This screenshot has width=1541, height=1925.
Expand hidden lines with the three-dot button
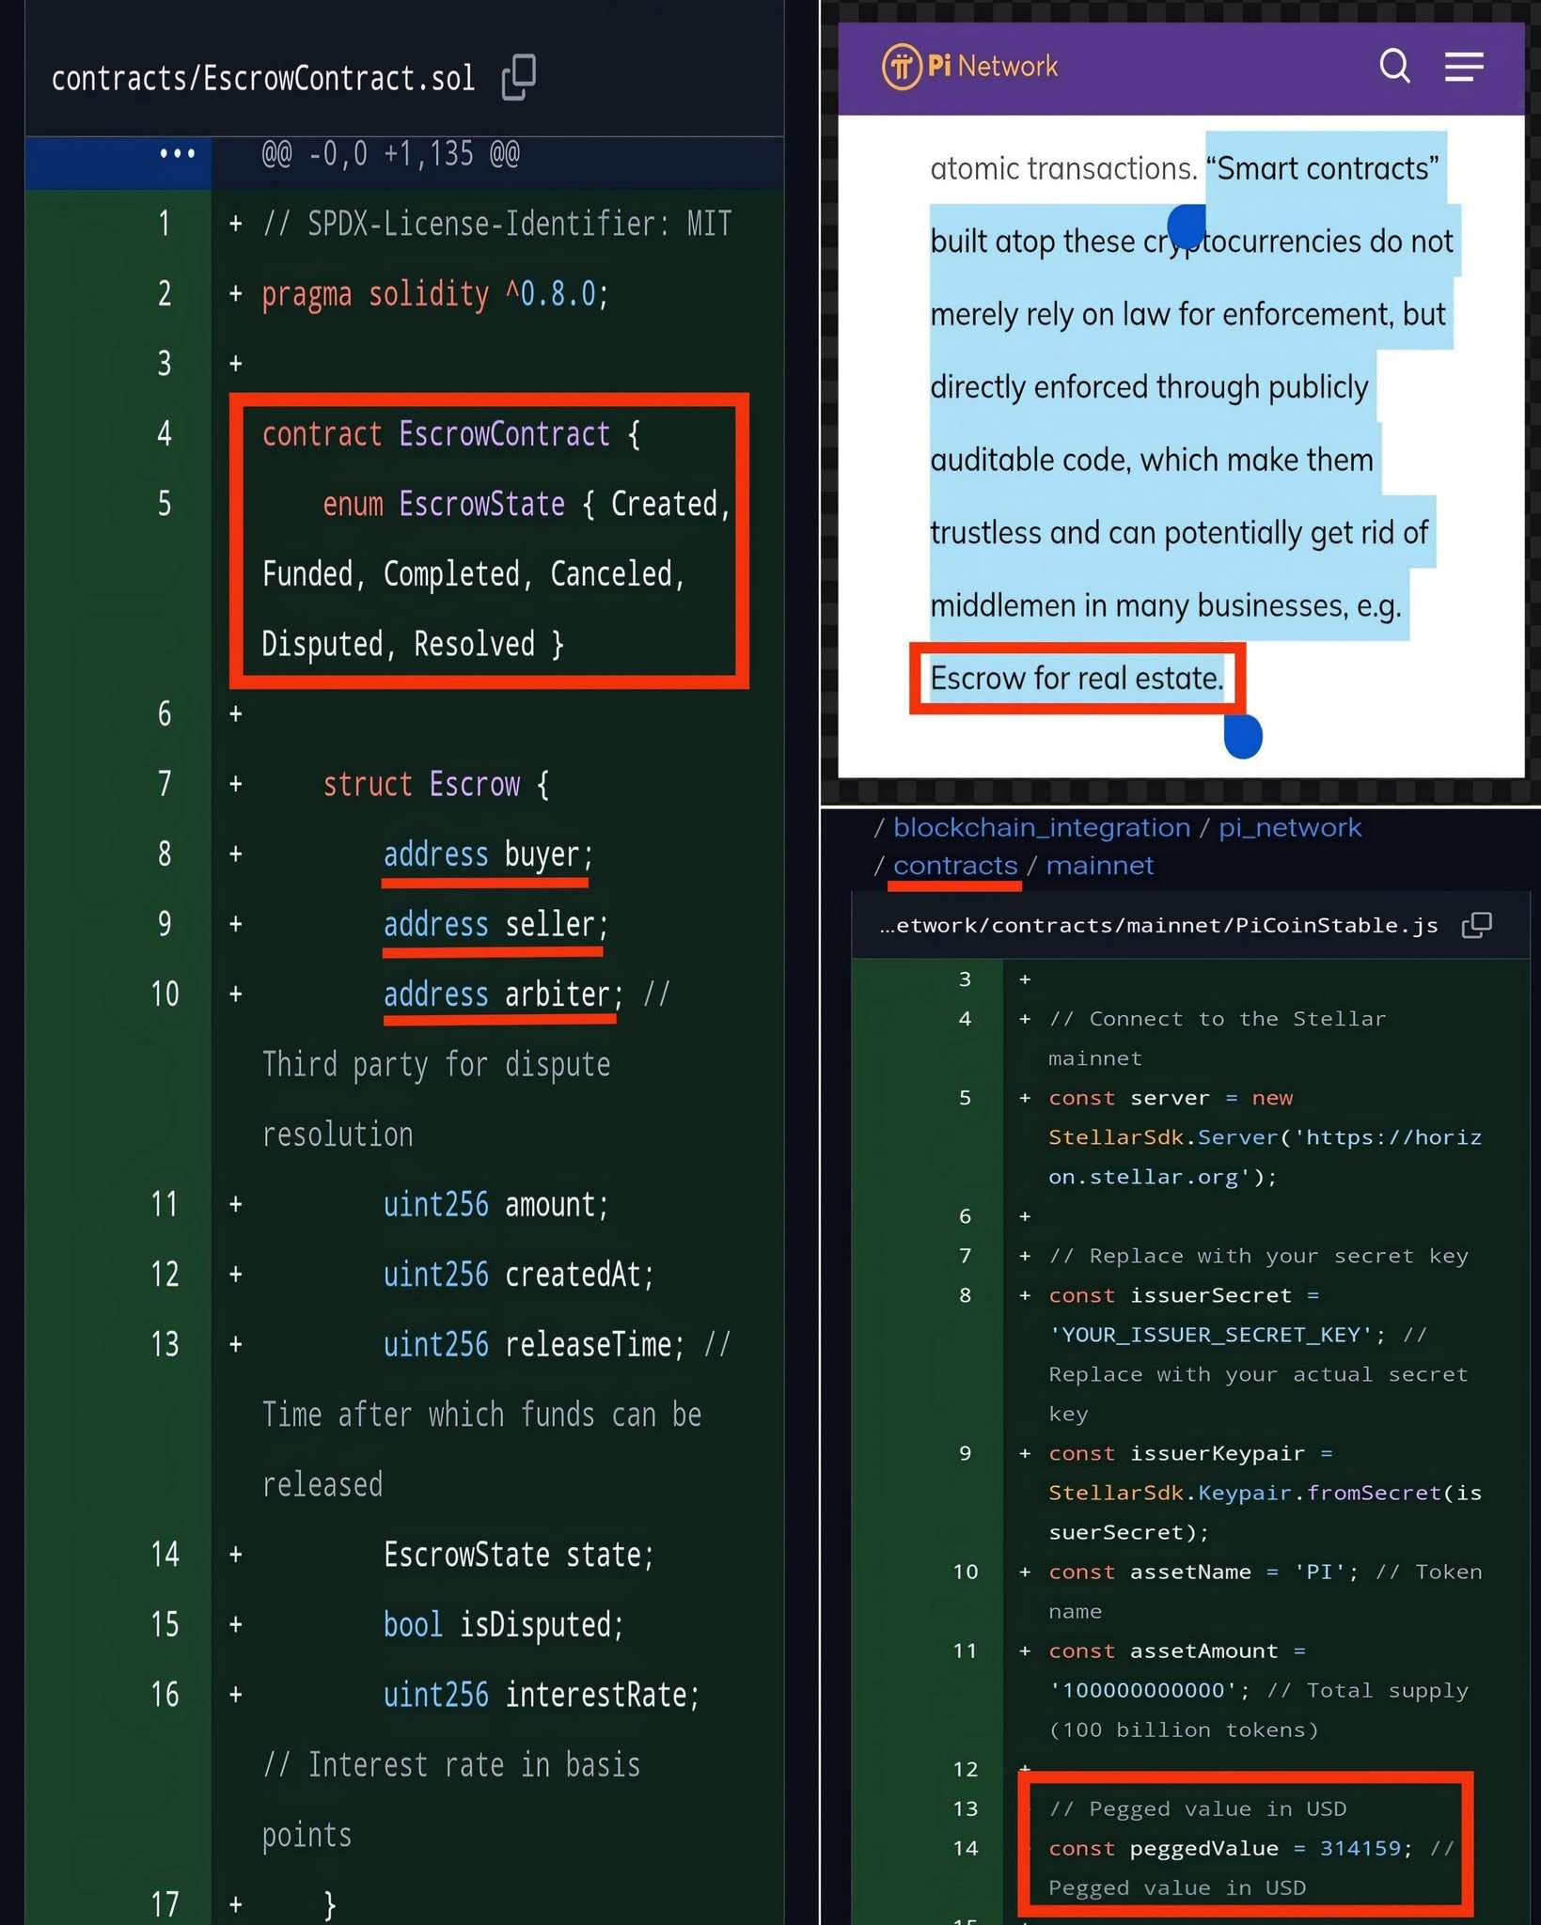[x=177, y=153]
